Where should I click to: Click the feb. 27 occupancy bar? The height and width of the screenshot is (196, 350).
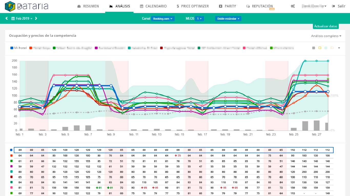coord(317,126)
